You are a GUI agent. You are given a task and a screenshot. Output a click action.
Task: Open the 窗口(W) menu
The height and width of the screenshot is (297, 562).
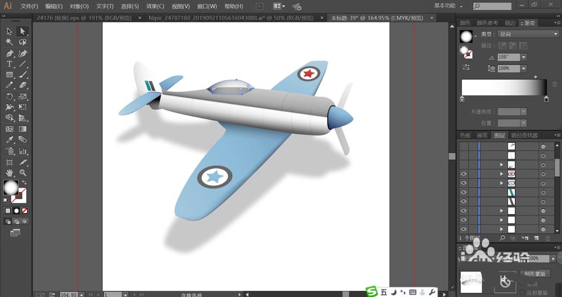click(207, 6)
